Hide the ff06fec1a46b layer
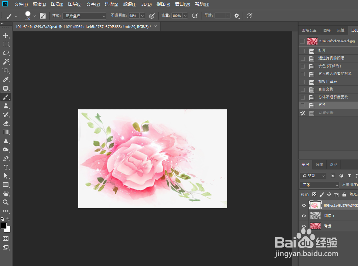 [x=304, y=205]
